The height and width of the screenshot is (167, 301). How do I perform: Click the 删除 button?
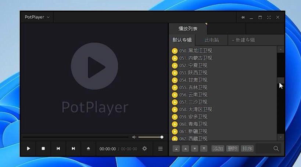(x=233, y=149)
